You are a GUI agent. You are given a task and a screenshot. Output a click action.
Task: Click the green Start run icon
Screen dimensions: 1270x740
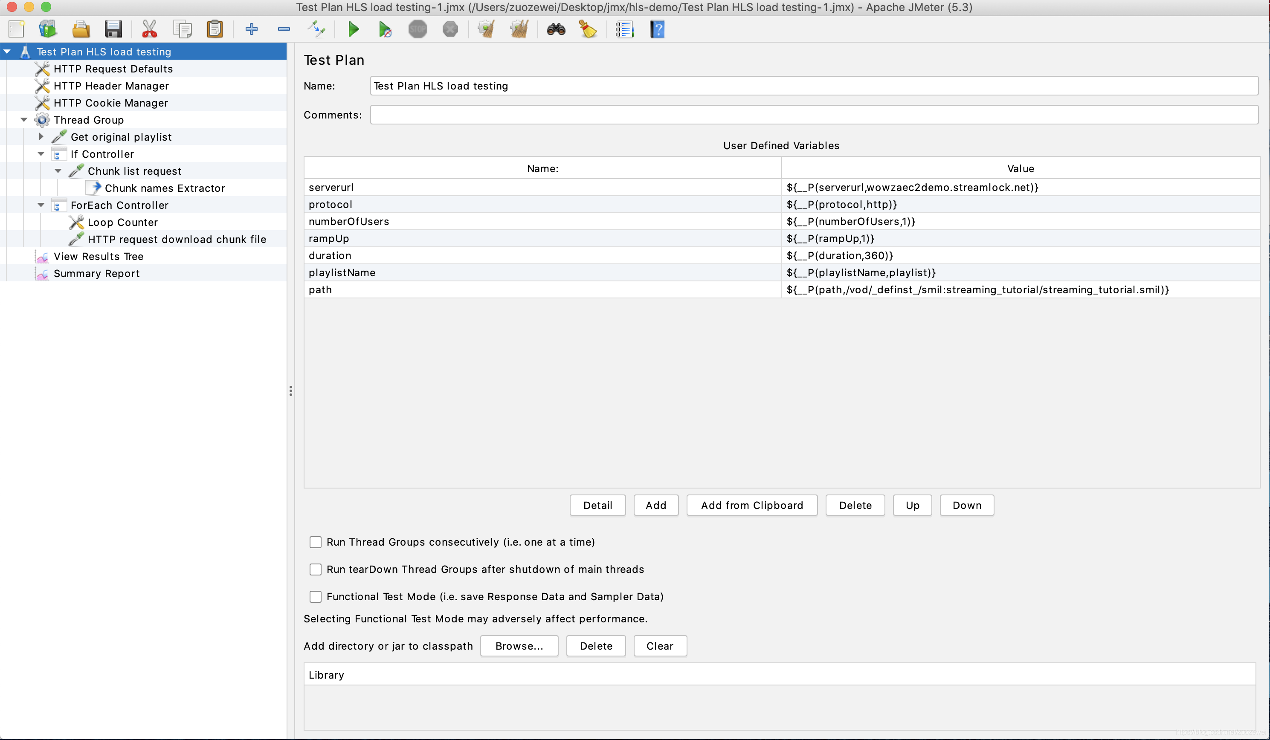click(353, 29)
